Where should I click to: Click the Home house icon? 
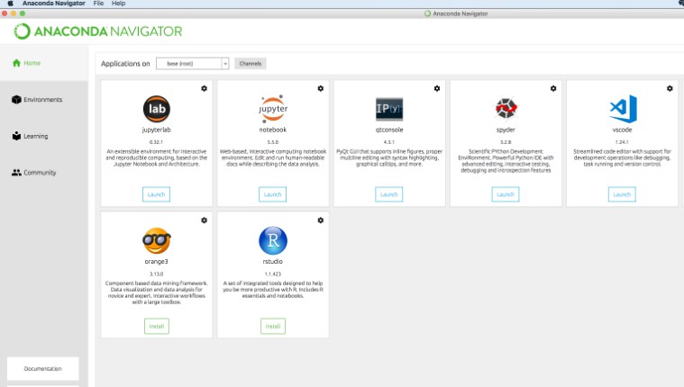coord(16,63)
